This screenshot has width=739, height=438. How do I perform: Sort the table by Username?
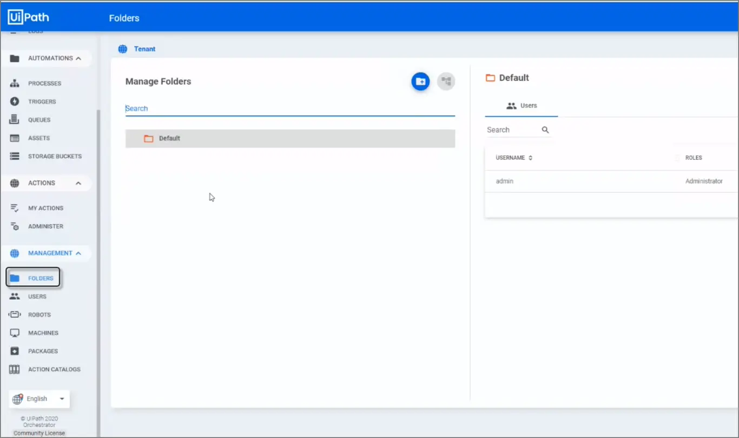[514, 158]
